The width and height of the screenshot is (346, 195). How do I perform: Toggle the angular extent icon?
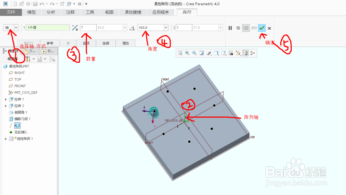[132, 28]
